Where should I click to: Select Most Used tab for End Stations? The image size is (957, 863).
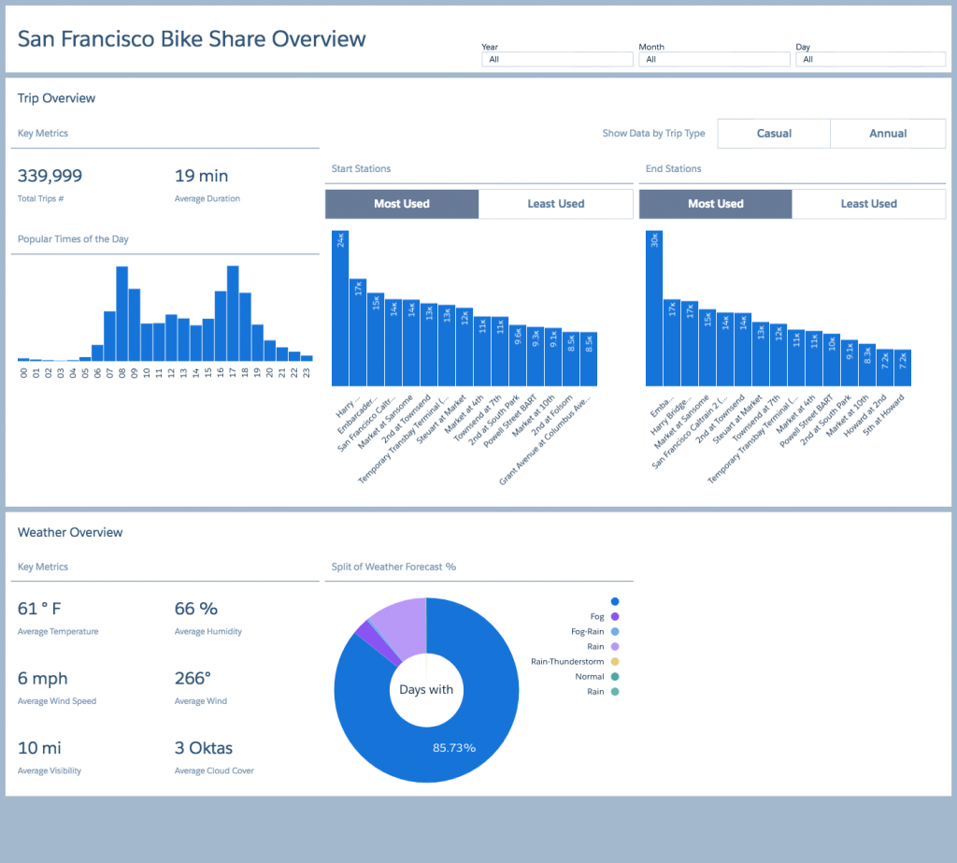point(715,204)
